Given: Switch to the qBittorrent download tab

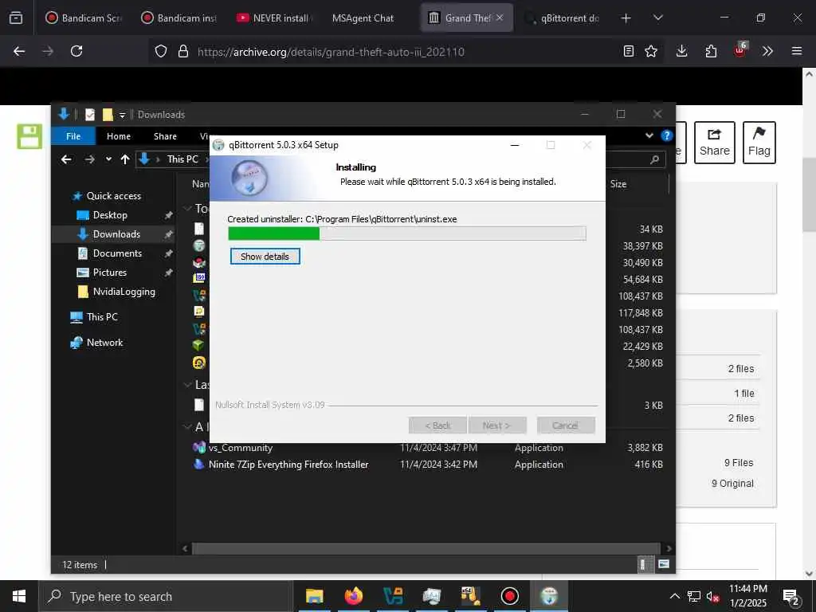Looking at the screenshot, I should pyautogui.click(x=563, y=18).
